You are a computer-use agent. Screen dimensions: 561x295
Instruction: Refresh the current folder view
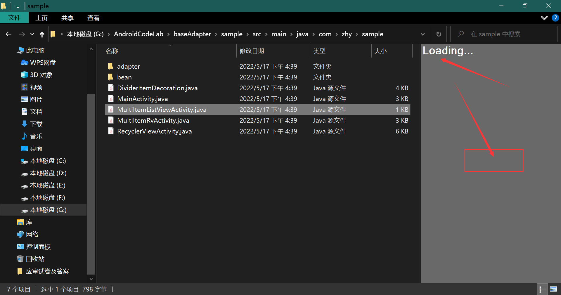(x=438, y=34)
